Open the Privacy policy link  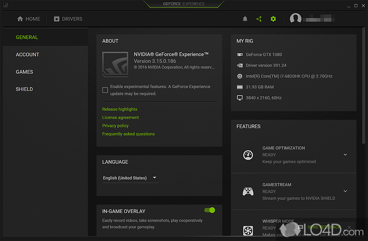coord(115,125)
